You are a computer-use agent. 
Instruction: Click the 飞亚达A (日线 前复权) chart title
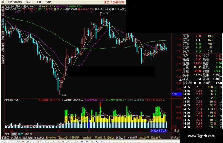point(17,6)
